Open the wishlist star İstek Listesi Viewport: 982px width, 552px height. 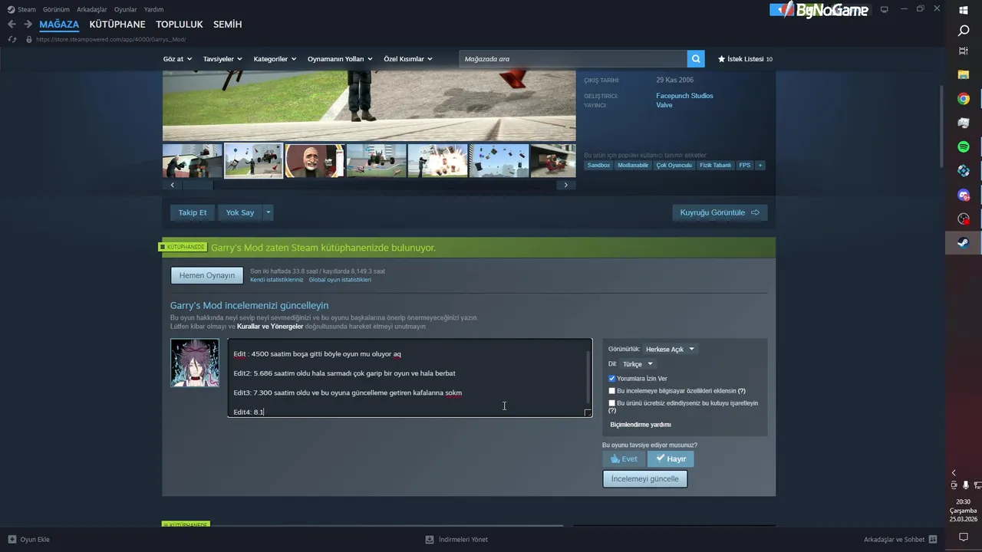click(745, 59)
